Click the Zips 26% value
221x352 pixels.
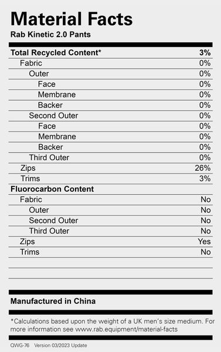pos(203,168)
